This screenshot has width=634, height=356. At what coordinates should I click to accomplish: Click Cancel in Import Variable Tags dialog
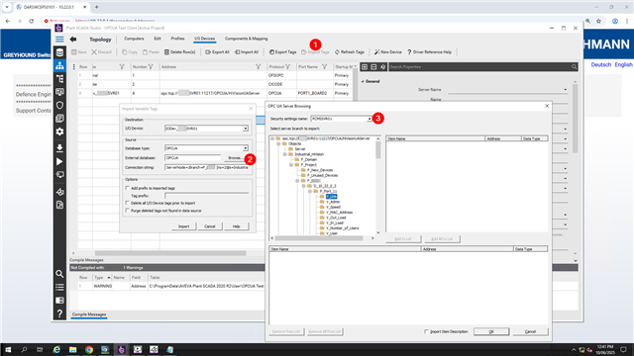(x=209, y=226)
